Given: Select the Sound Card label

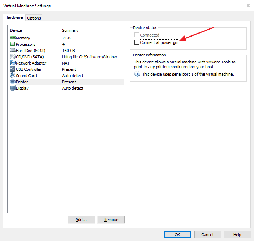Looking at the screenshot, I should [x=27, y=76].
